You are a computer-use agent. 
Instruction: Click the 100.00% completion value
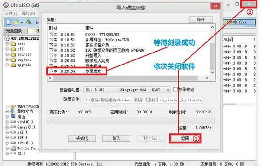84,112
